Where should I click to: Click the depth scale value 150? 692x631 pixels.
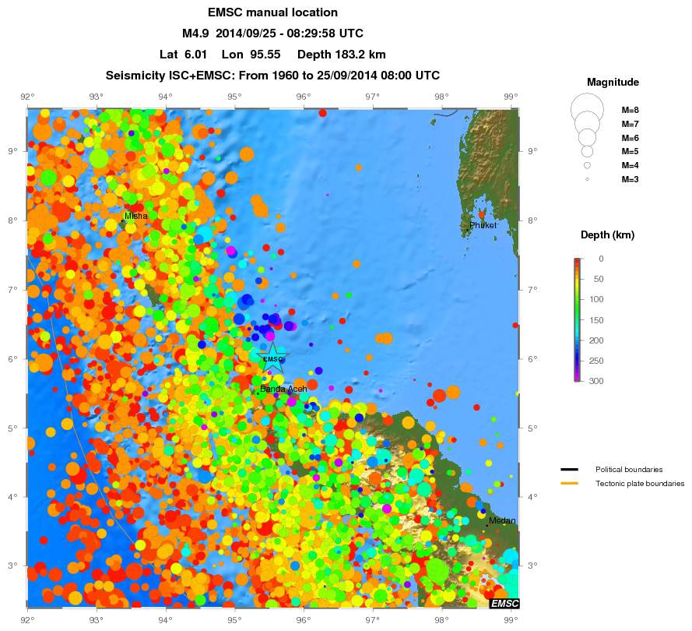tap(595, 320)
